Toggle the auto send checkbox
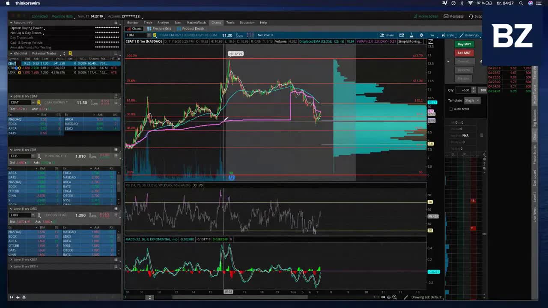 coord(451,109)
